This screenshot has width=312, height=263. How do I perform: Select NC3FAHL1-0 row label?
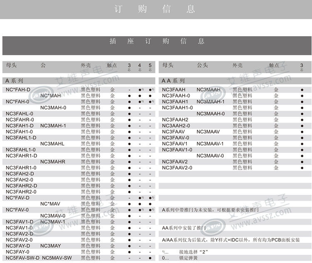[x=20, y=150]
